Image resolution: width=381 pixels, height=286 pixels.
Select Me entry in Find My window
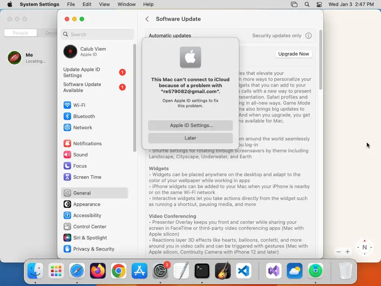click(x=29, y=58)
